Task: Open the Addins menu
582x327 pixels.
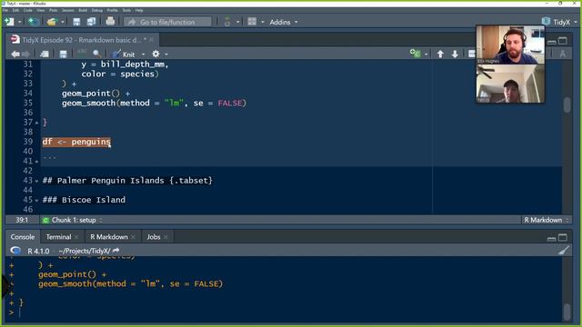Action: (x=284, y=22)
